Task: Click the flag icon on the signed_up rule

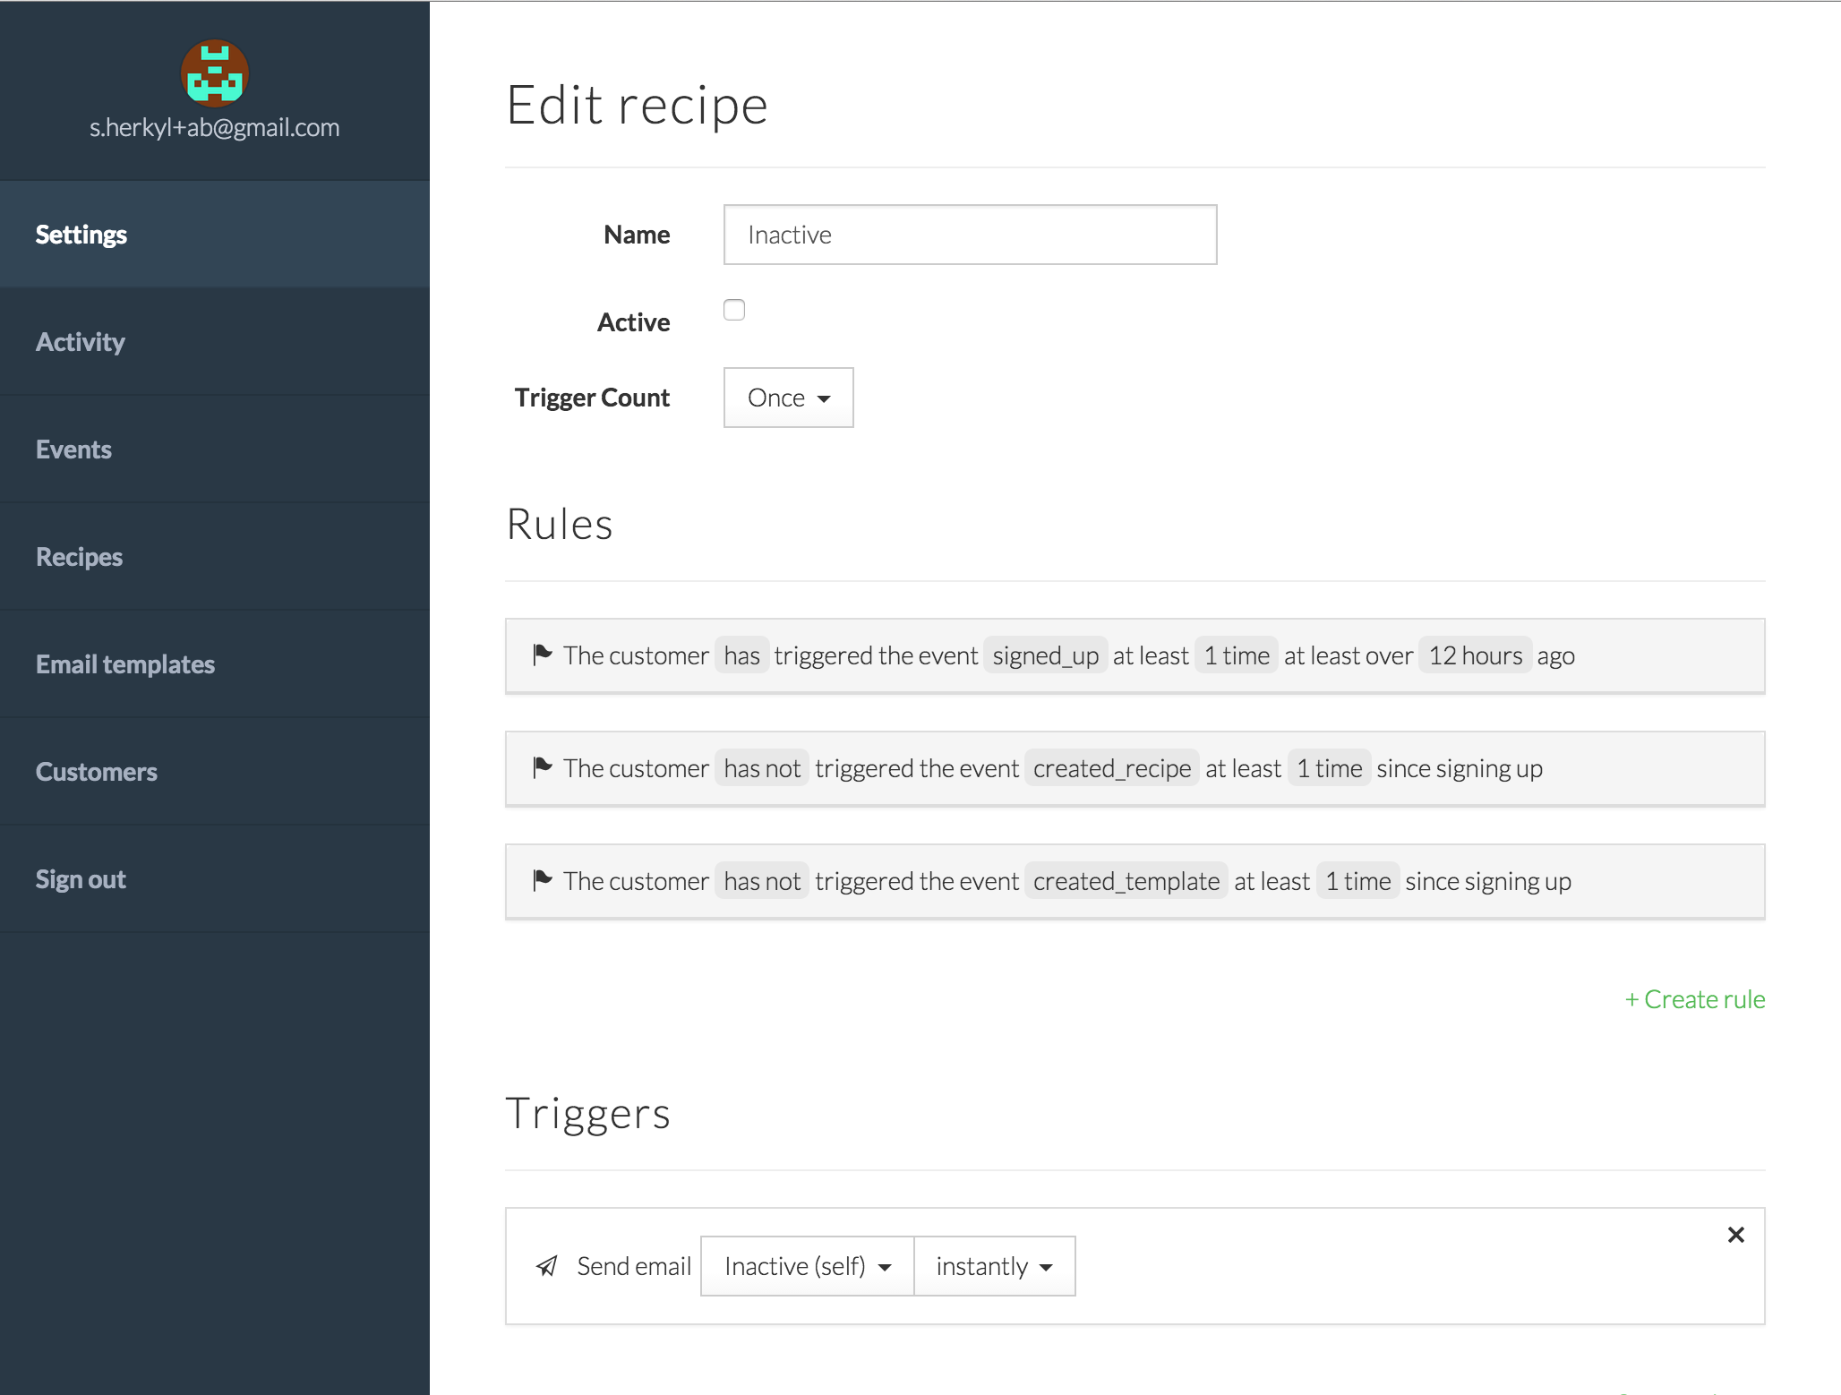Action: (x=542, y=655)
